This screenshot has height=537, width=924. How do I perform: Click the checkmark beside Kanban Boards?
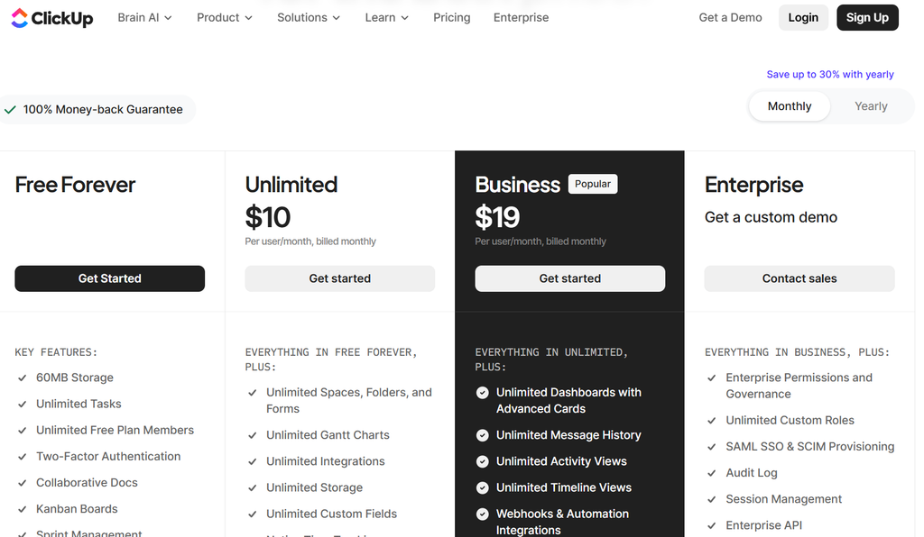pos(23,509)
